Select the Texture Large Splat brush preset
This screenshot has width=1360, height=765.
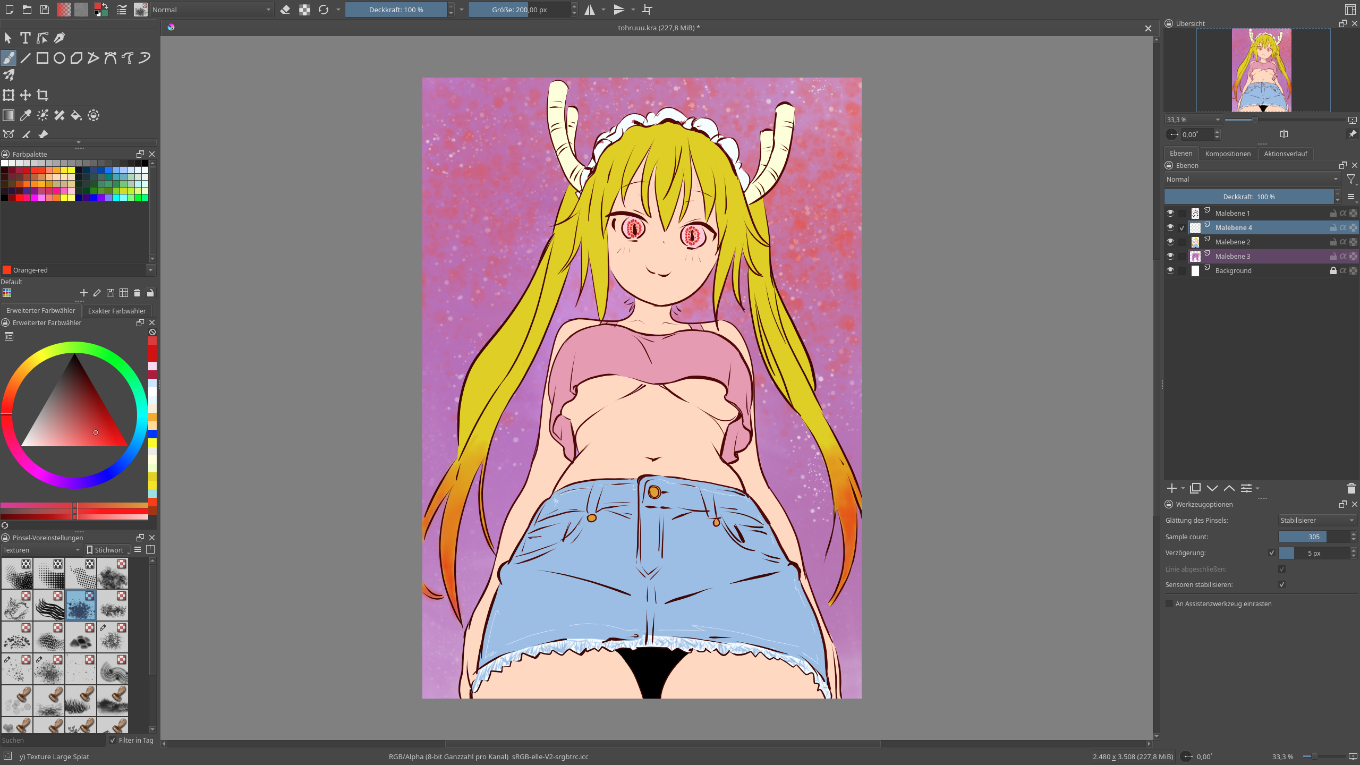tap(81, 605)
